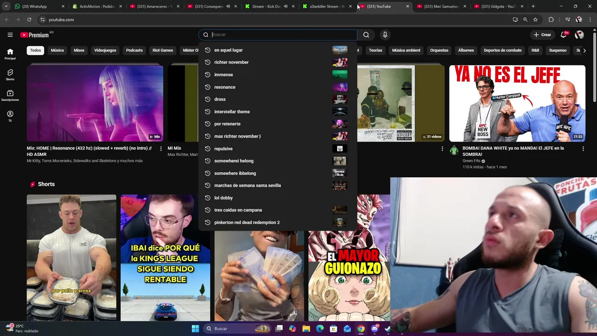The height and width of the screenshot is (336, 597).
Task: Open Discord from taskbar
Action: pyautogui.click(x=375, y=329)
